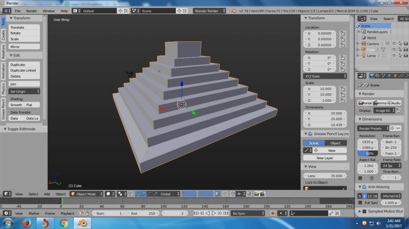Screen dimensions: 409x229
Task: Open Blender from the Windows taskbar
Action: coord(82,223)
